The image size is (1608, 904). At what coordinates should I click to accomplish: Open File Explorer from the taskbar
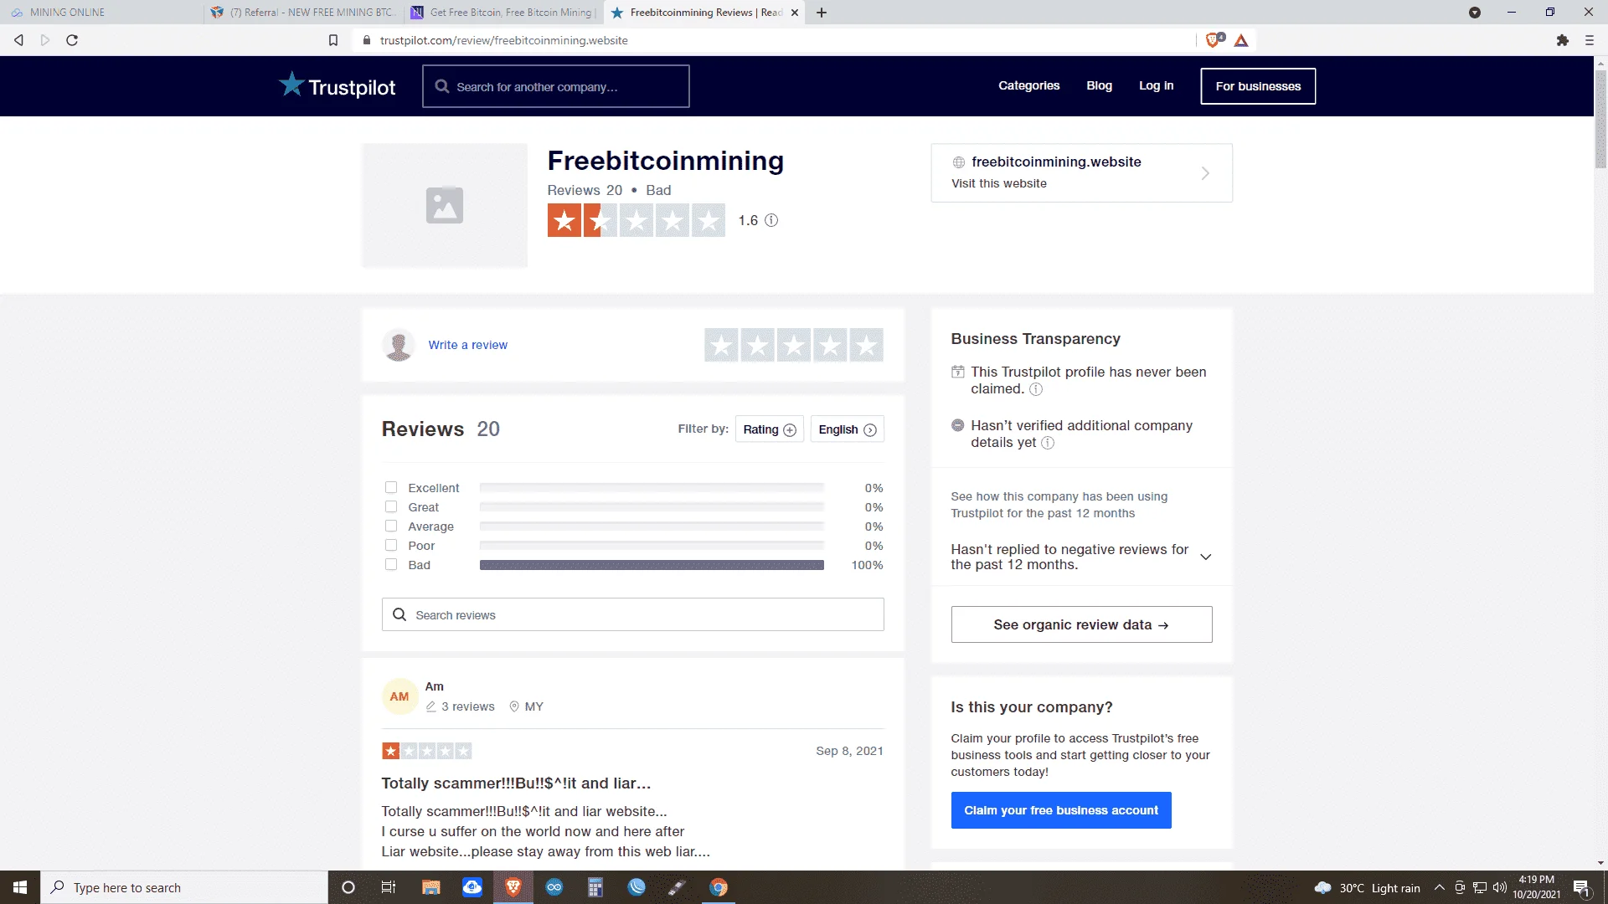point(431,887)
